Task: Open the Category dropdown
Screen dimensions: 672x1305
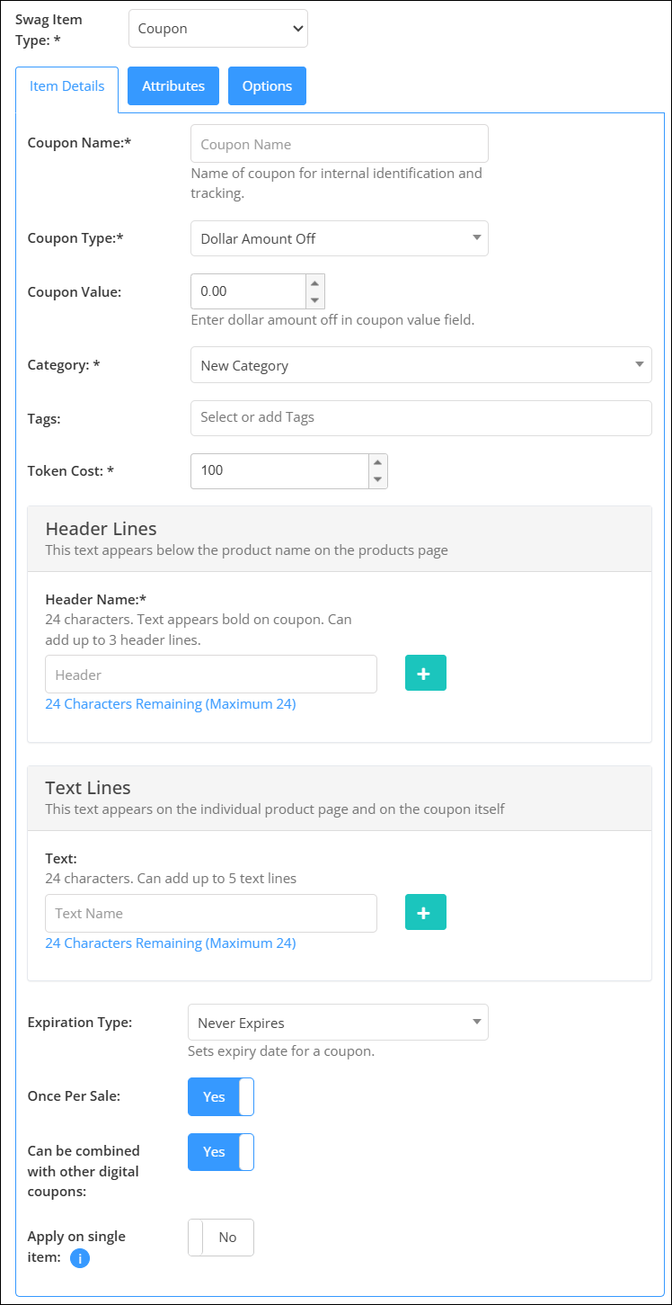Action: coord(421,365)
